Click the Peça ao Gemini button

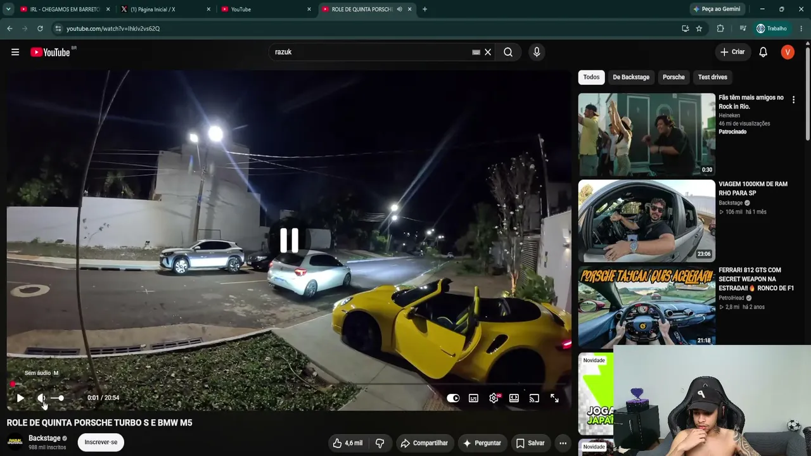click(x=717, y=9)
